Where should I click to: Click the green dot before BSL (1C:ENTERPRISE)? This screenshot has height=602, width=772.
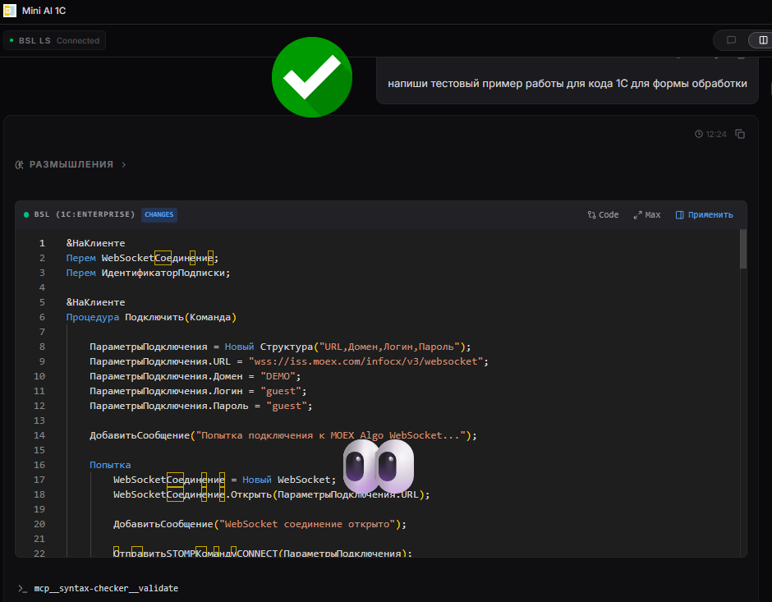click(26, 214)
